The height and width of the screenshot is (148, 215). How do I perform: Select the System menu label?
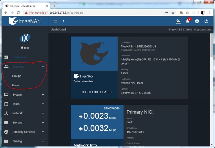click(17, 95)
